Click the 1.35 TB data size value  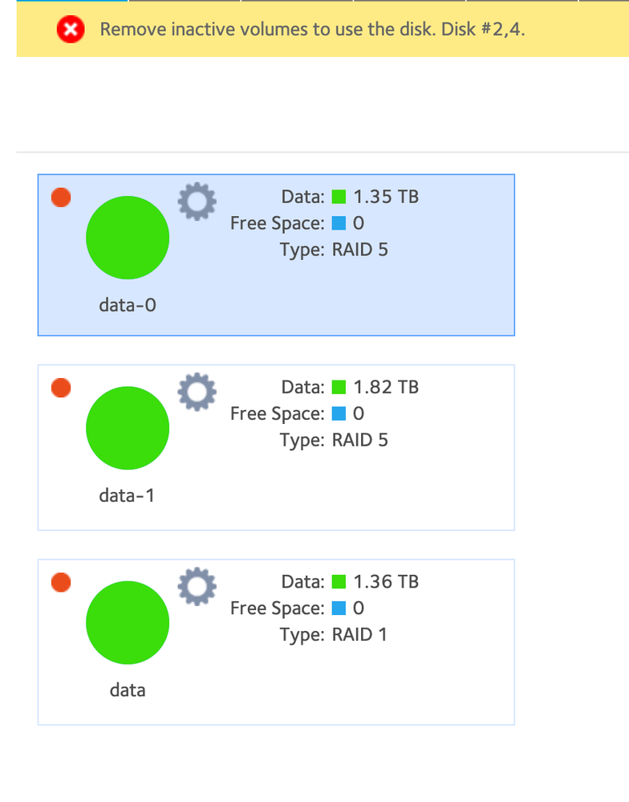click(x=386, y=197)
